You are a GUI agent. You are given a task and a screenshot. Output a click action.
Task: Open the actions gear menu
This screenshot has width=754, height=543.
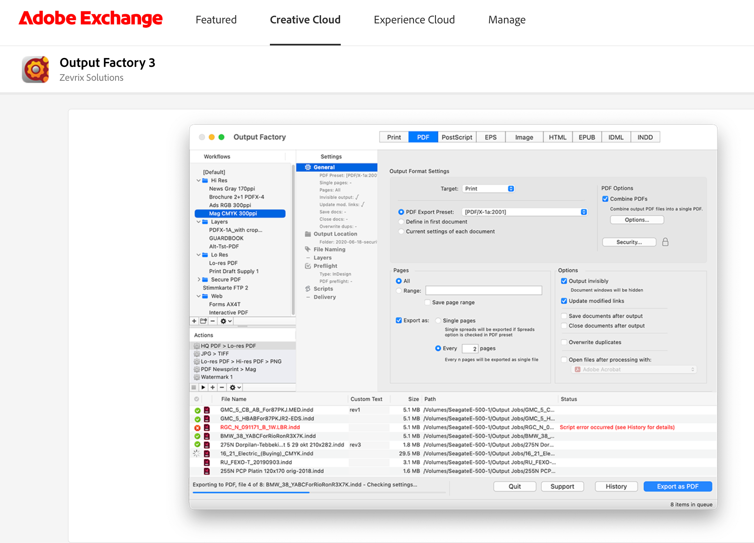pyautogui.click(x=235, y=387)
